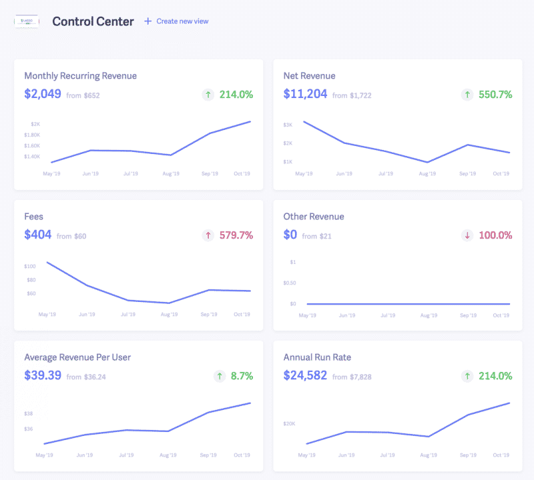Click the Oct '19 label in MRR chart

pos(242,174)
